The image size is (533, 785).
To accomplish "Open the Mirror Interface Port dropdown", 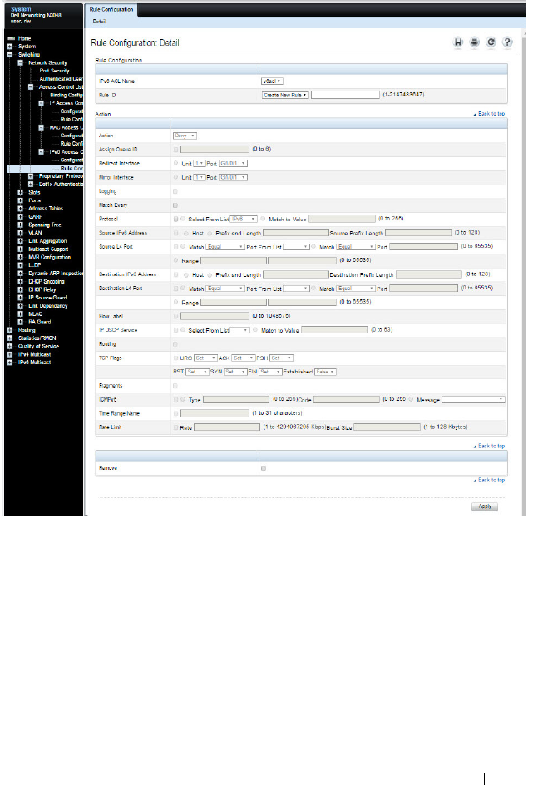I will (233, 177).
